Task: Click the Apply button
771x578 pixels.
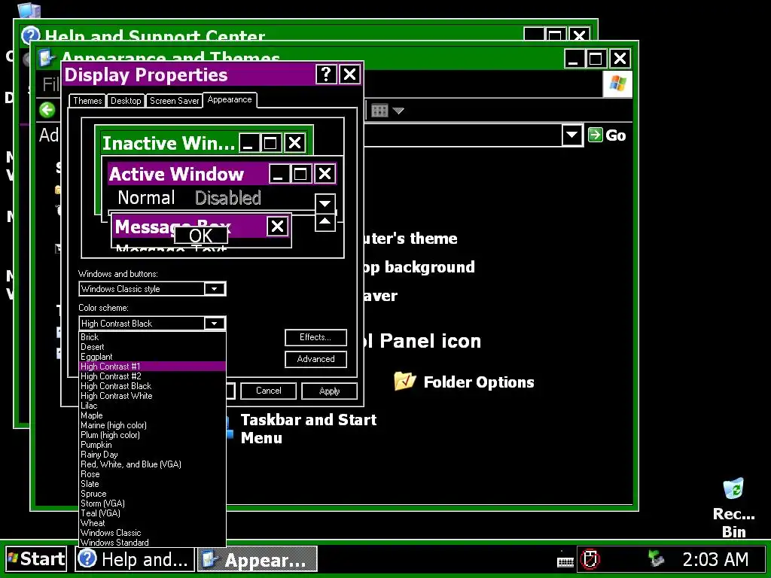Action: (x=330, y=391)
